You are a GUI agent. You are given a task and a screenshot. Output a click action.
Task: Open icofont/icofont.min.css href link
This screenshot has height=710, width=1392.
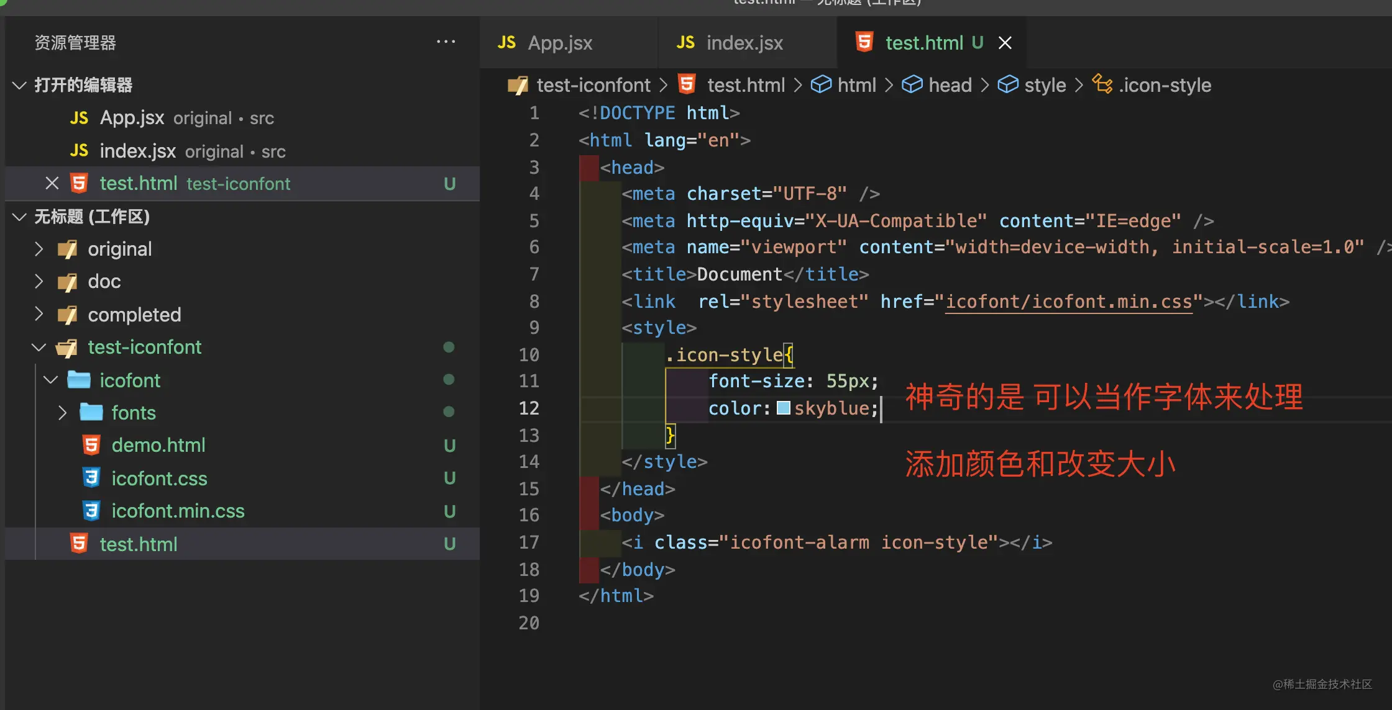(1069, 302)
